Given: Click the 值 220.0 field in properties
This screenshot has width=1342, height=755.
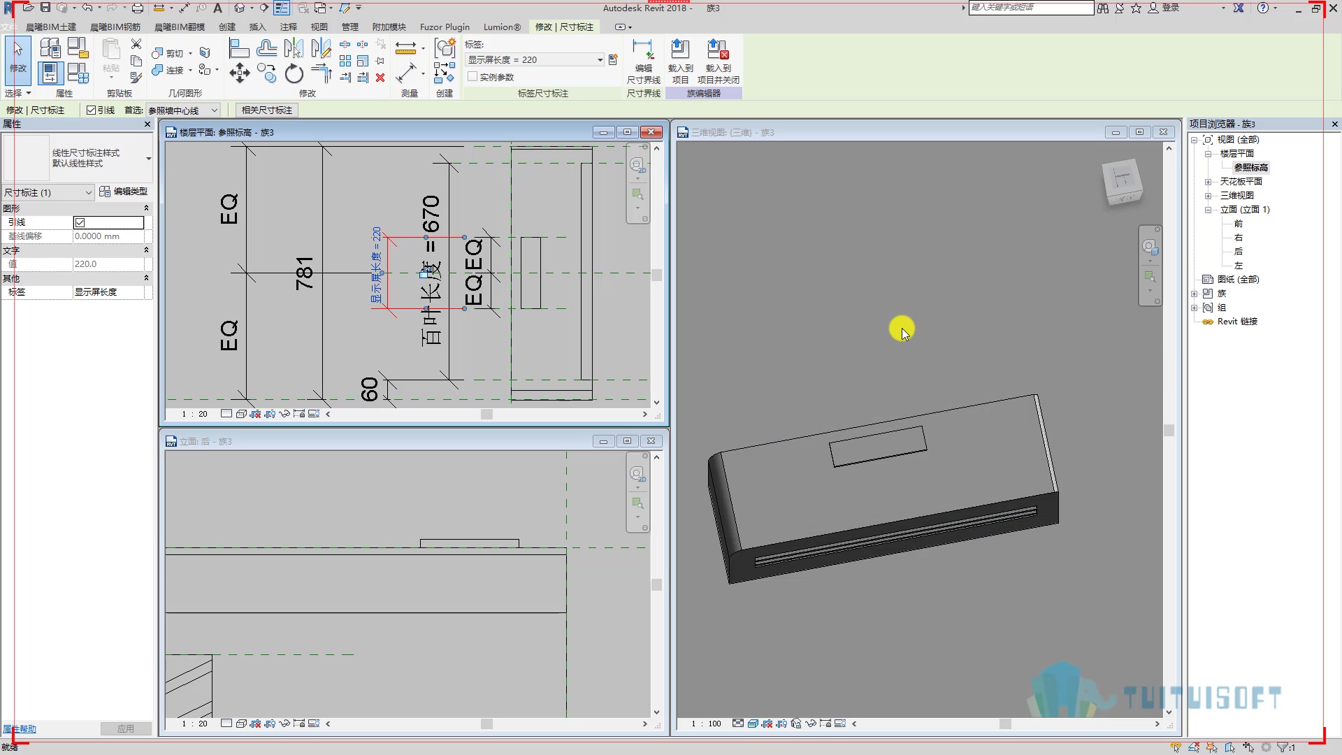Looking at the screenshot, I should 108,264.
